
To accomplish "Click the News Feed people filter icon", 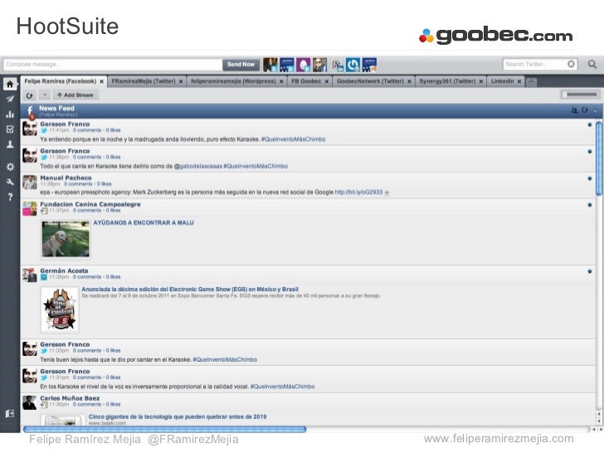I will [574, 110].
